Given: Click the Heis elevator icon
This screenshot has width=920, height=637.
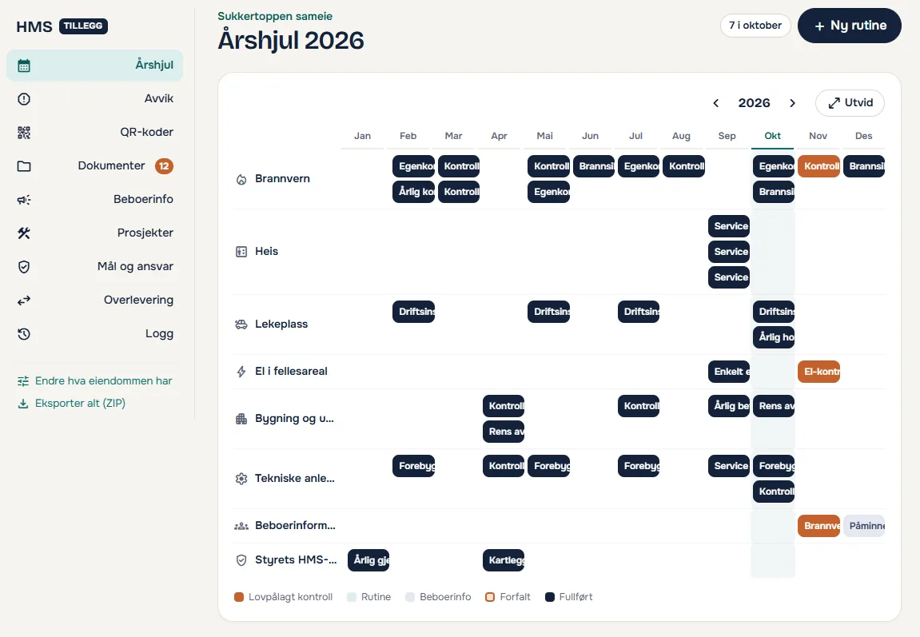Looking at the screenshot, I should click(x=241, y=252).
